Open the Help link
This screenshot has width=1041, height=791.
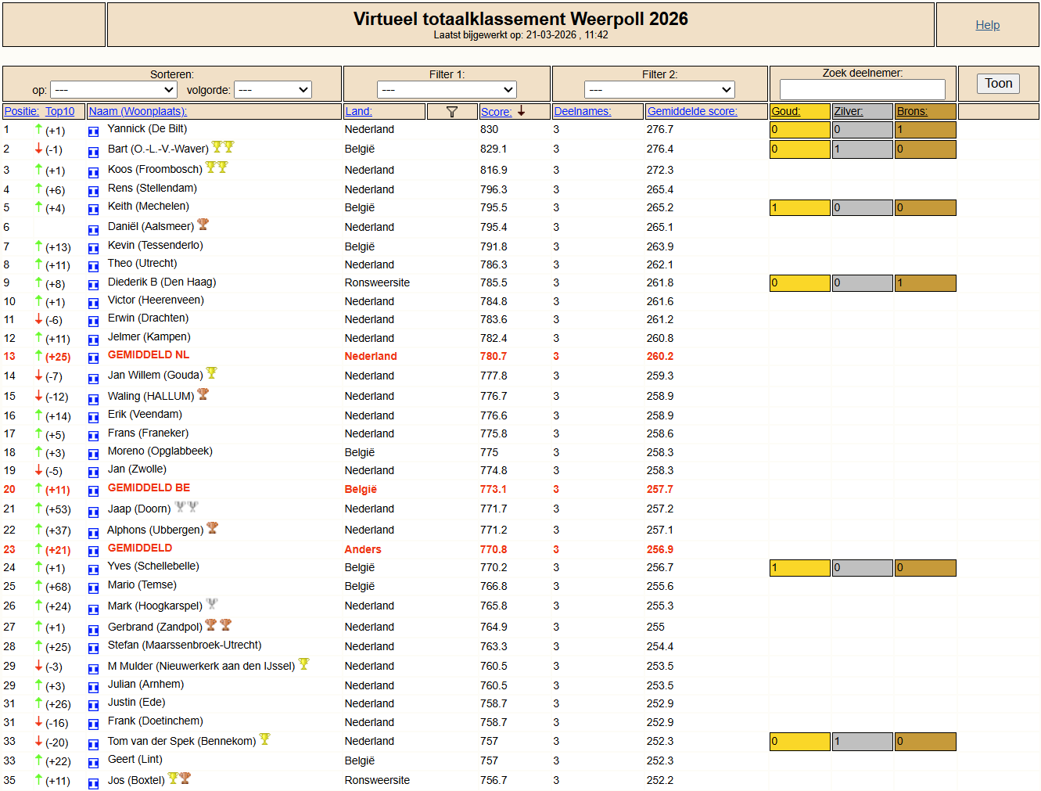(987, 25)
